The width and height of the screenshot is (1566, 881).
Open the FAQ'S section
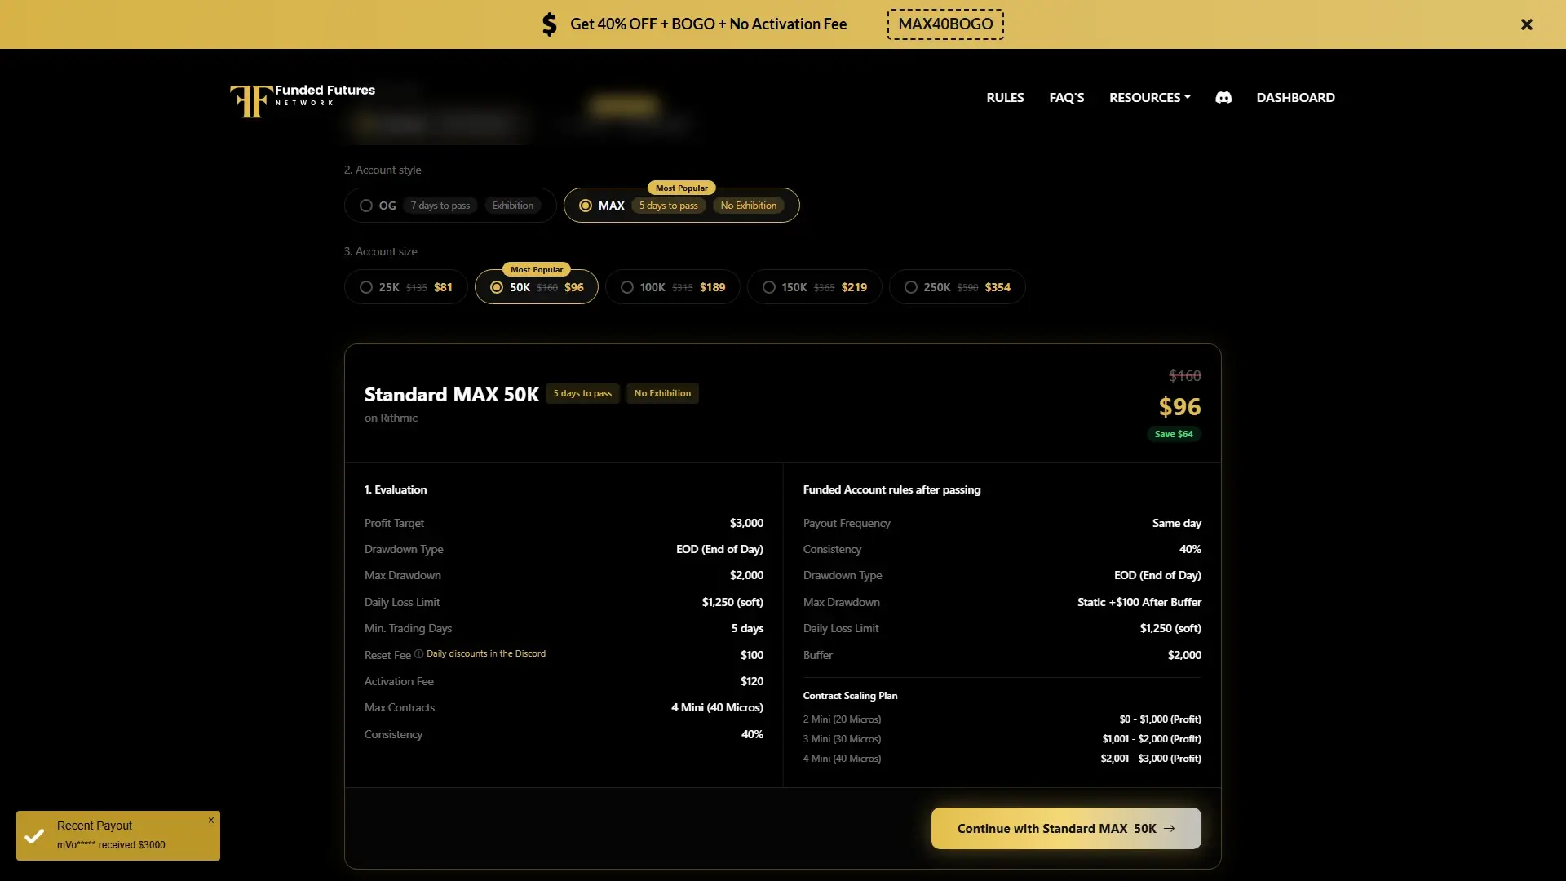click(1066, 97)
